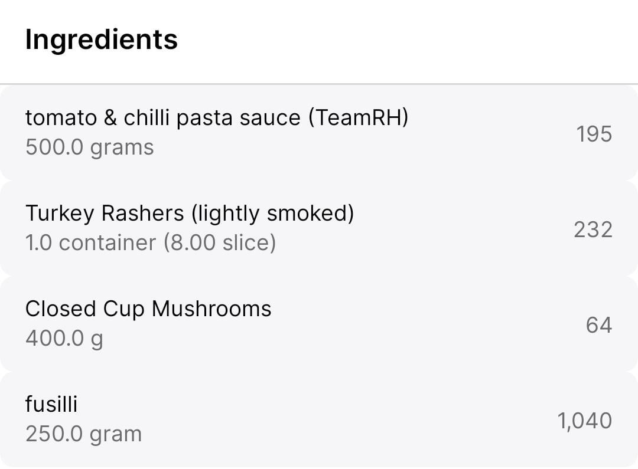638x469 pixels.
Task: Click the word 'Mushrooms' in the third row
Action: click(x=211, y=309)
